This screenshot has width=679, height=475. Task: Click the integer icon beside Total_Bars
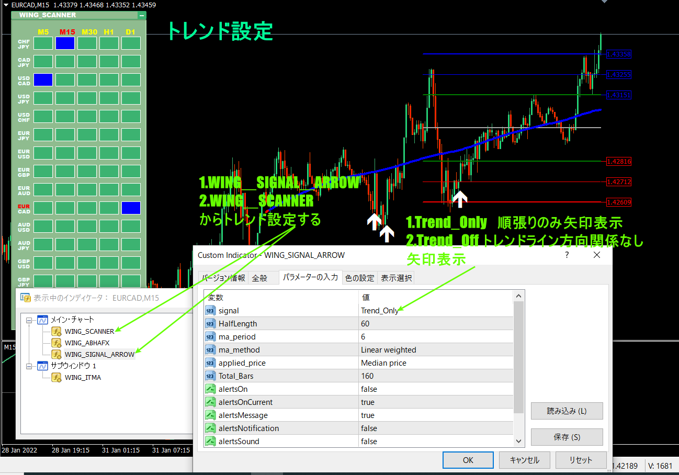coord(210,376)
